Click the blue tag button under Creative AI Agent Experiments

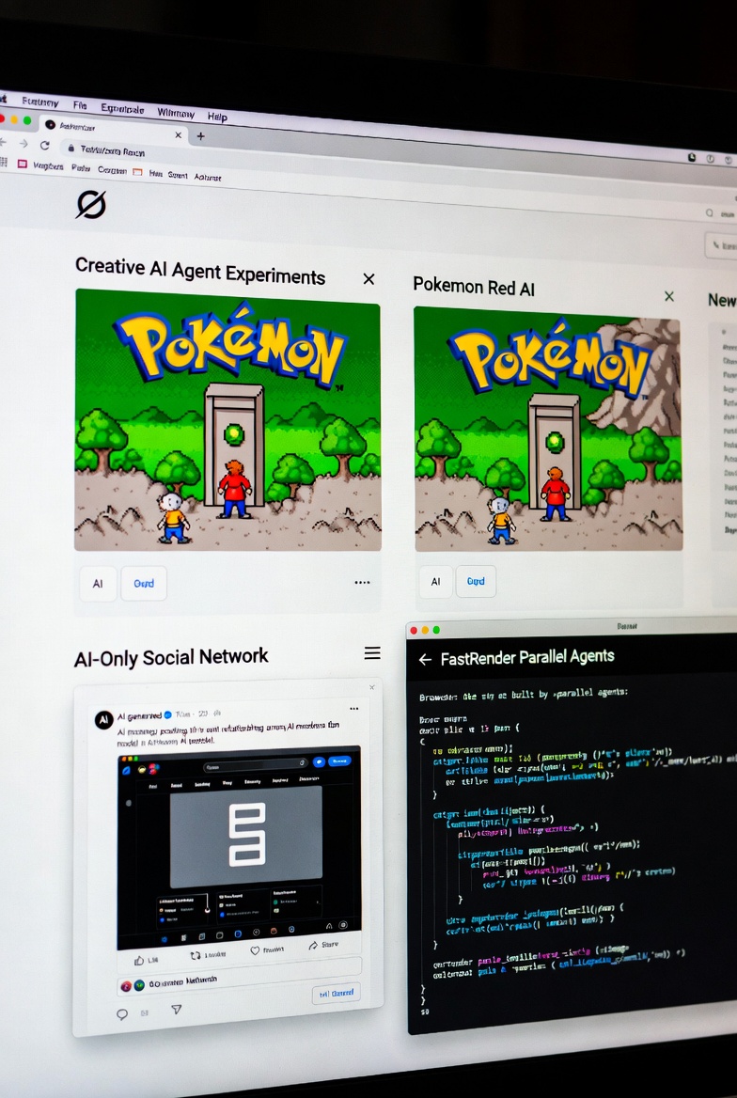[144, 583]
